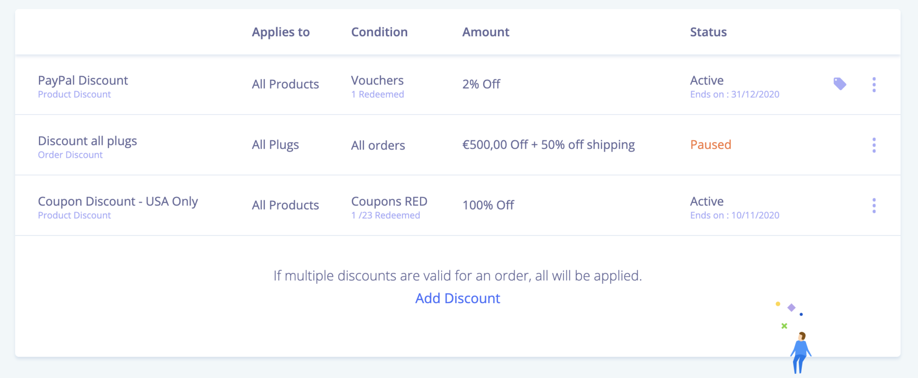Image resolution: width=918 pixels, height=378 pixels.
Task: Open the Coupon Discount three-dot options menu
Action: coord(874,206)
